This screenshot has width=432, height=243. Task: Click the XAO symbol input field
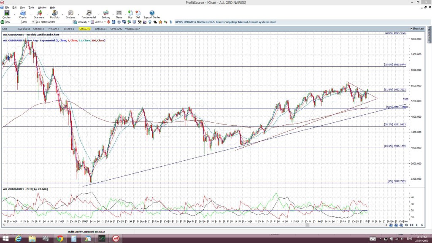[x=13, y=22]
